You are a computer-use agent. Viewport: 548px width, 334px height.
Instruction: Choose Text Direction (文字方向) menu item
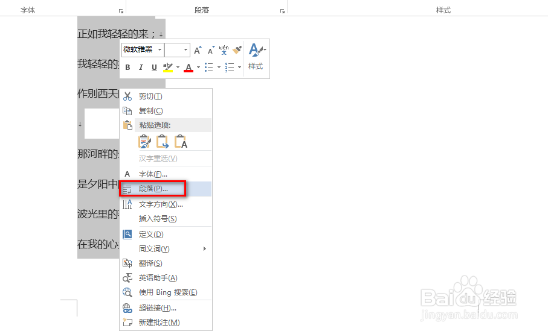click(x=166, y=204)
